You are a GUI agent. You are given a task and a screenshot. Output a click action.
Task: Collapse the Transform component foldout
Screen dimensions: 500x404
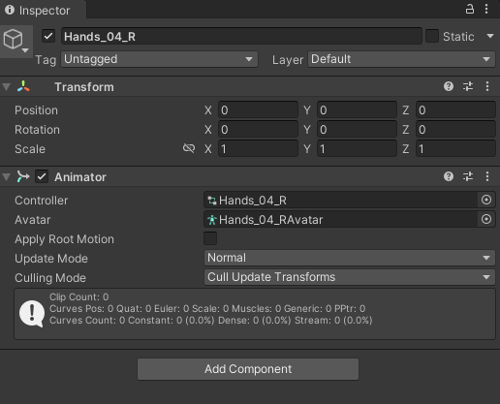pos(7,87)
